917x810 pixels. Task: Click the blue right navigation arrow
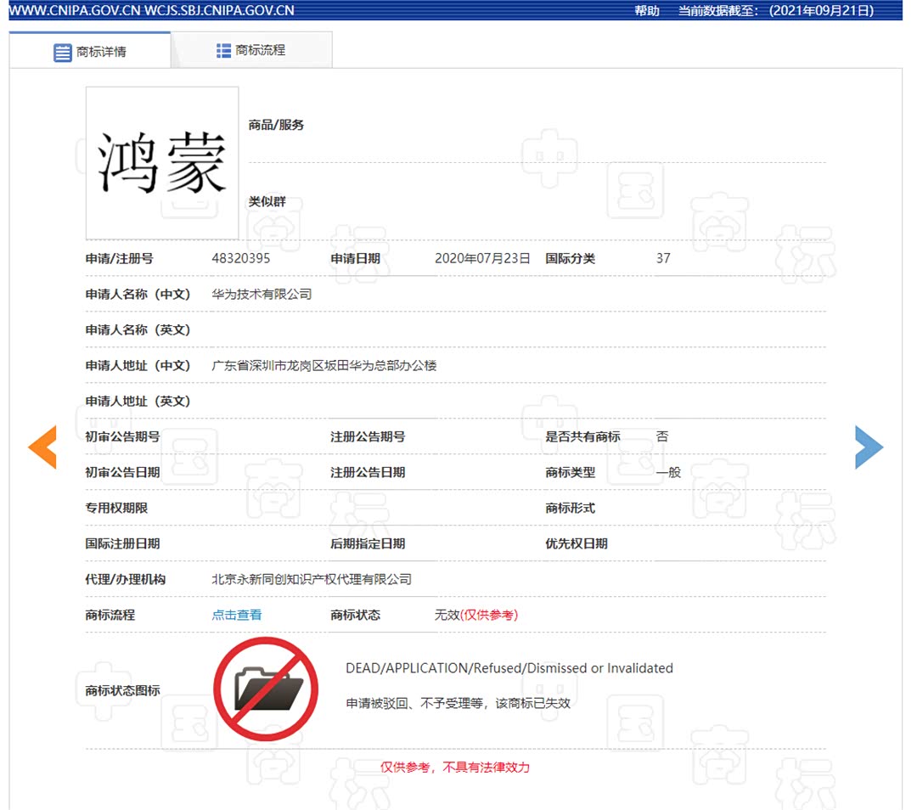[869, 447]
